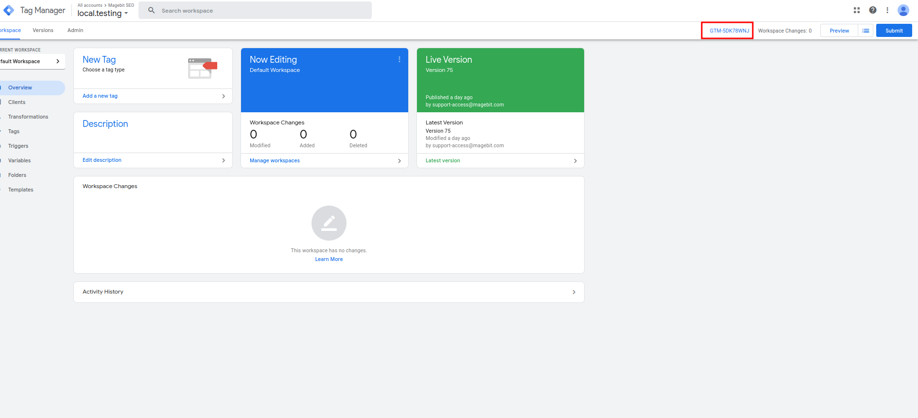Click the list icon beside Preview
Screen dimensions: 918x418
point(866,31)
